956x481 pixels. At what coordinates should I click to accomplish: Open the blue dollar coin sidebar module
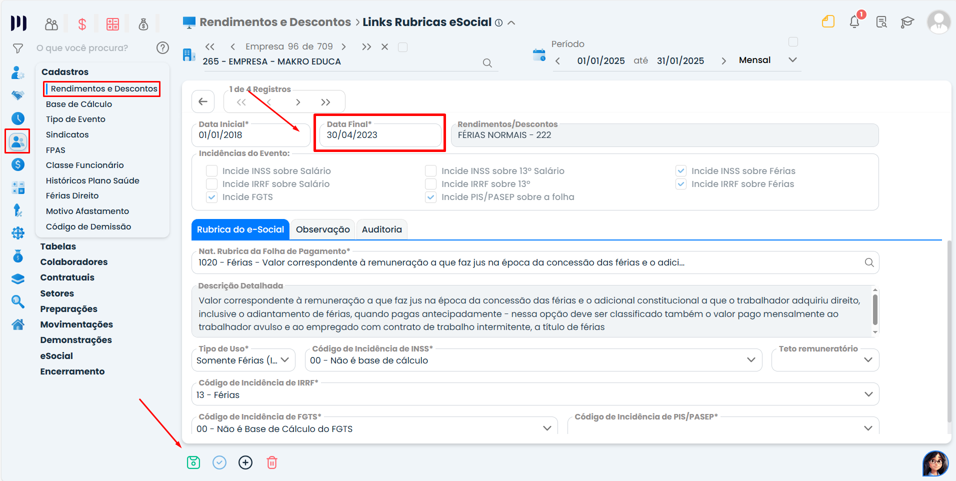pos(18,164)
